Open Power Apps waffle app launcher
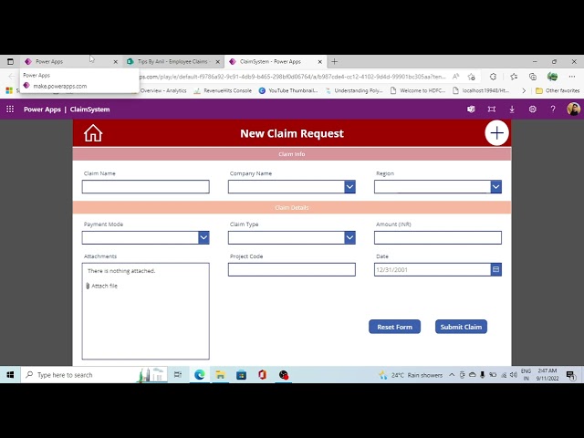 10,109
